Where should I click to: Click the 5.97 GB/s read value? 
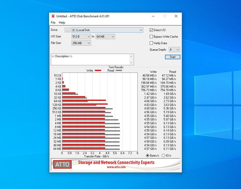coord(170,119)
